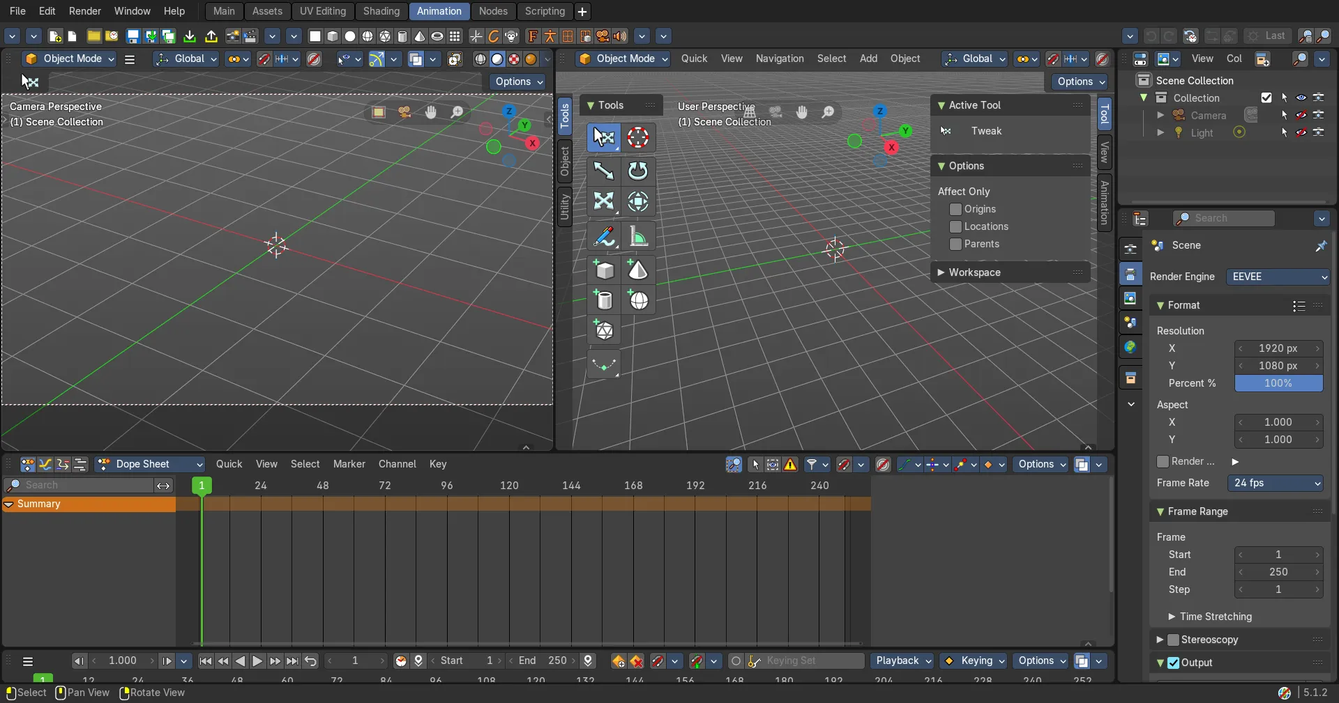
Task: Switch to the Scripting workspace tab
Action: (545, 11)
